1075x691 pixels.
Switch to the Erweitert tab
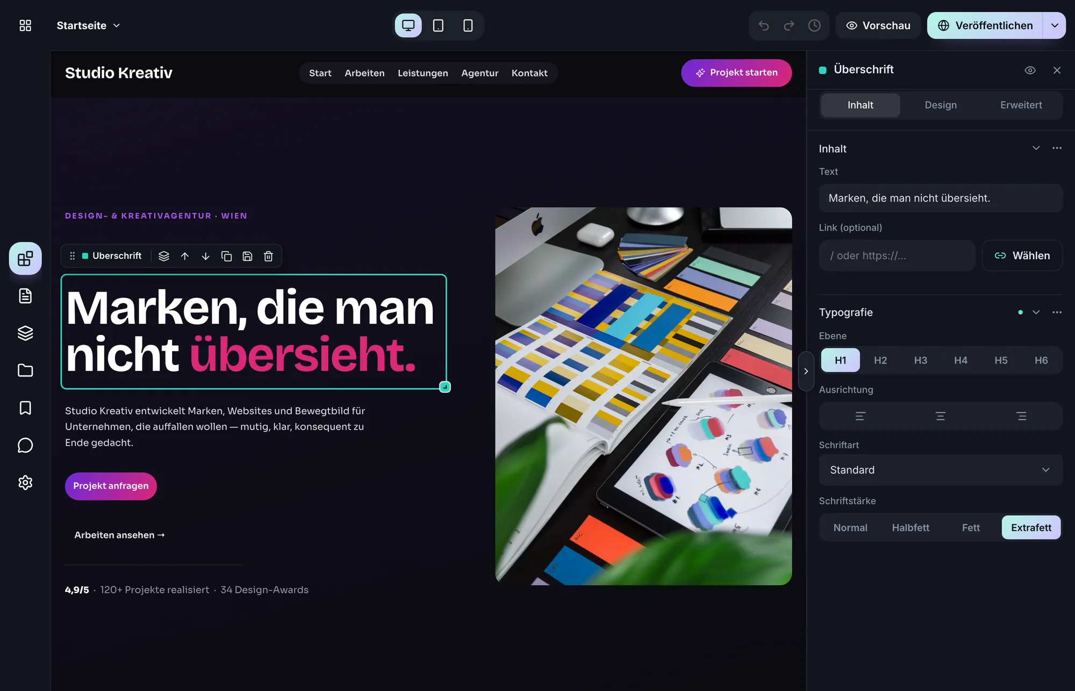tap(1021, 105)
